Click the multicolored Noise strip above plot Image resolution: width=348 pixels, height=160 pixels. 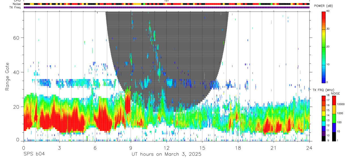(166, 4)
